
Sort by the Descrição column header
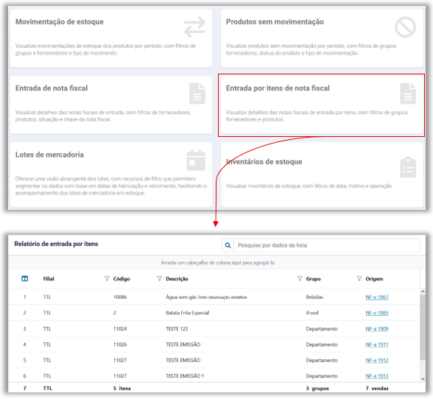177,279
